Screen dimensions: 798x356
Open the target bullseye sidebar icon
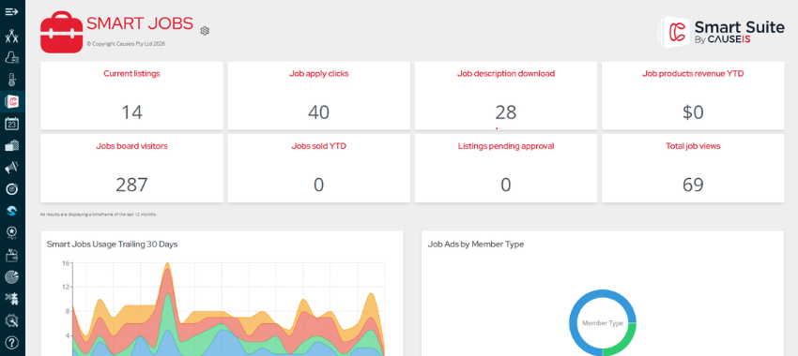11,189
